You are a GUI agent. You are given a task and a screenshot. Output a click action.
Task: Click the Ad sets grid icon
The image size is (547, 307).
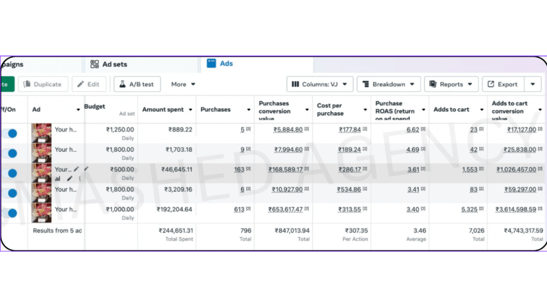tap(95, 64)
